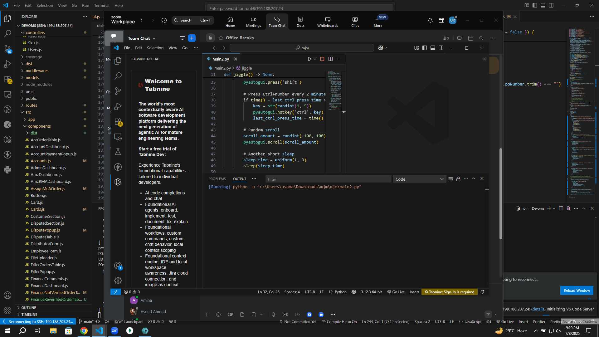Stop running code with red square icon
The height and width of the screenshot is (337, 599).
[322, 59]
